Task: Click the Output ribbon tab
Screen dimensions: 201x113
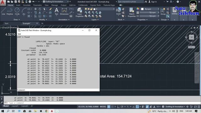Action: [63, 5]
